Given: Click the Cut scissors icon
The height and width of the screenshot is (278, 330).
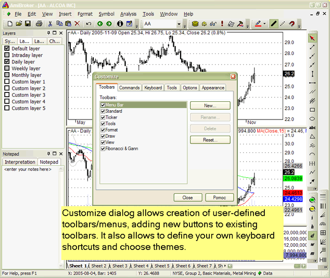Looking at the screenshot, I should [x=50, y=24].
